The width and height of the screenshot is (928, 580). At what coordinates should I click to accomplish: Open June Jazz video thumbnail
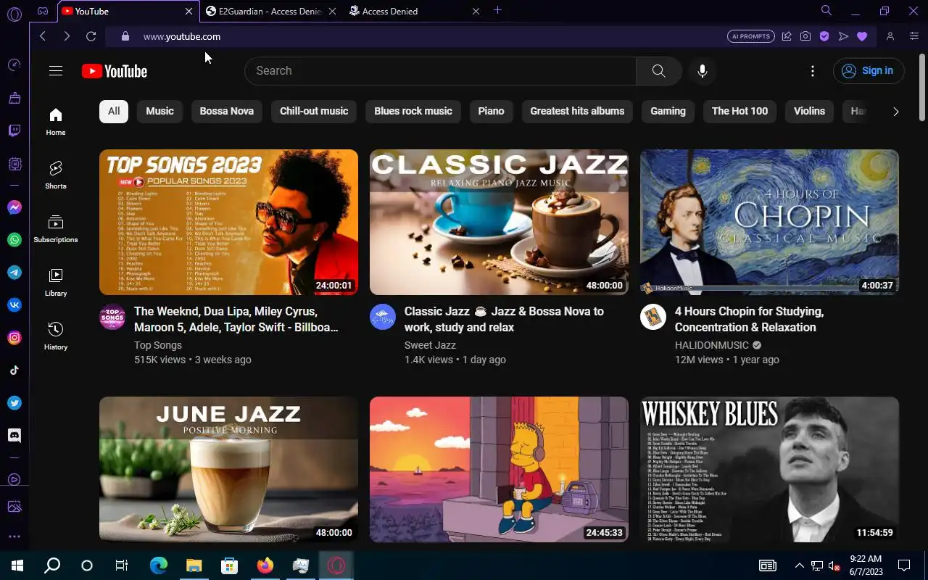(x=228, y=469)
